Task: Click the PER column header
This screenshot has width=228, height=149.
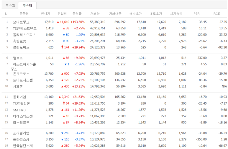Action: point(196,14)
